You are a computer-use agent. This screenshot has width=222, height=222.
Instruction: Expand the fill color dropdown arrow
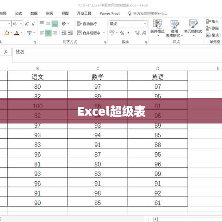(x=12, y=33)
